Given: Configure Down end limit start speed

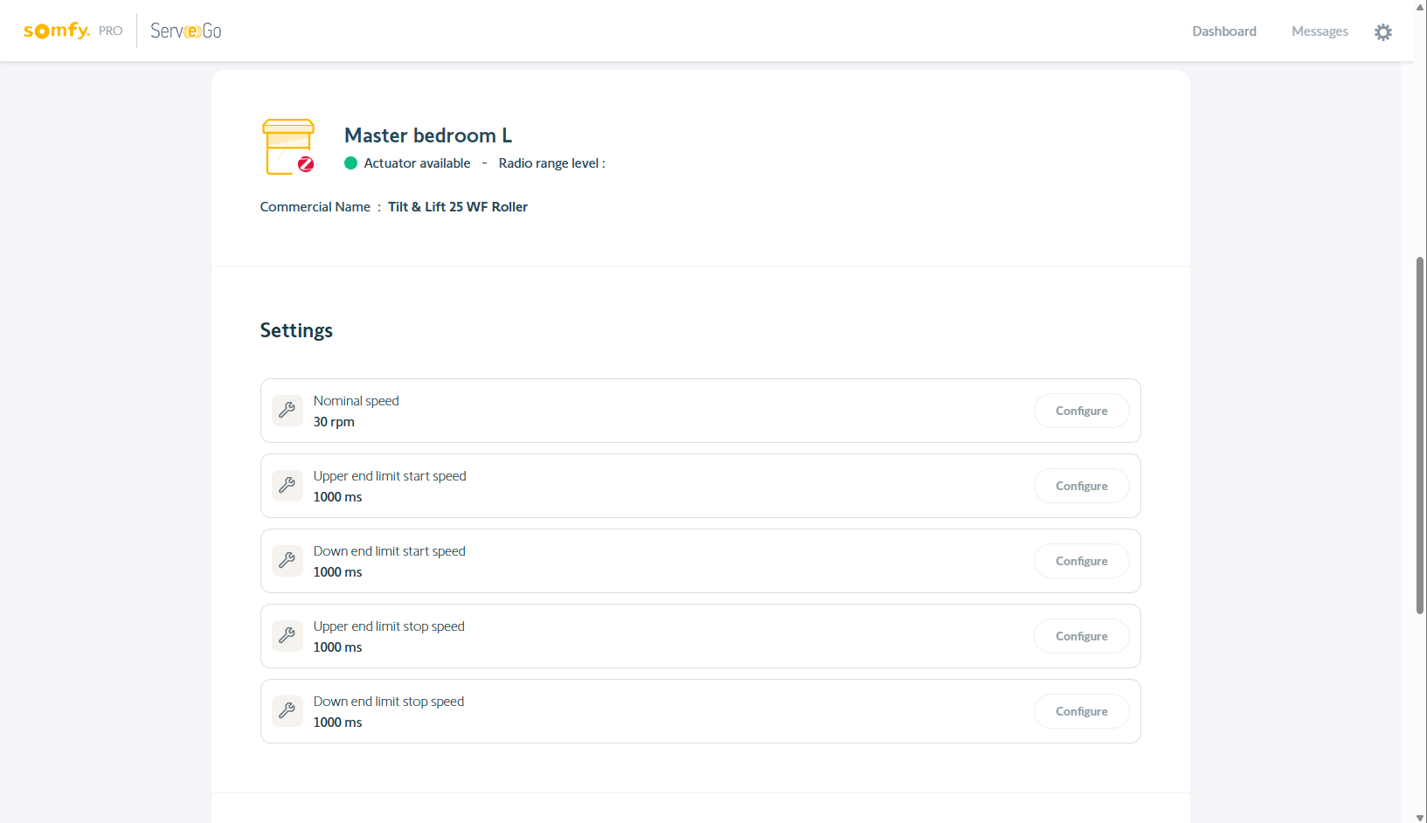Looking at the screenshot, I should [x=1081, y=561].
